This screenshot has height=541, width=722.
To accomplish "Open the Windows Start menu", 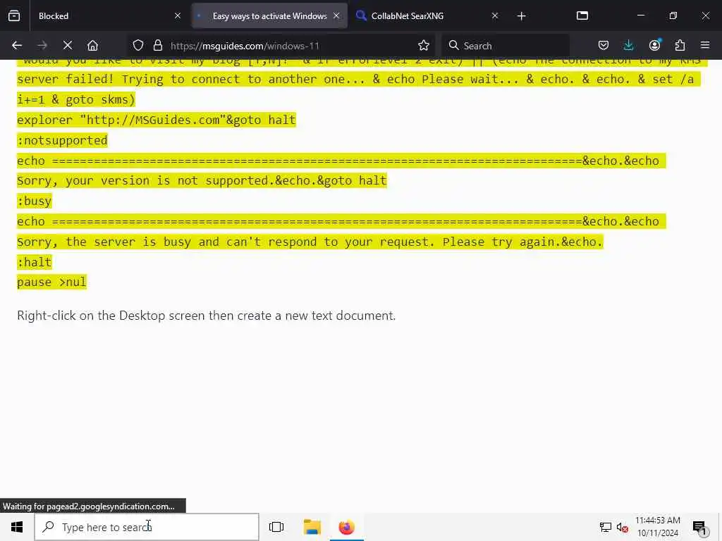I will pos(17,527).
